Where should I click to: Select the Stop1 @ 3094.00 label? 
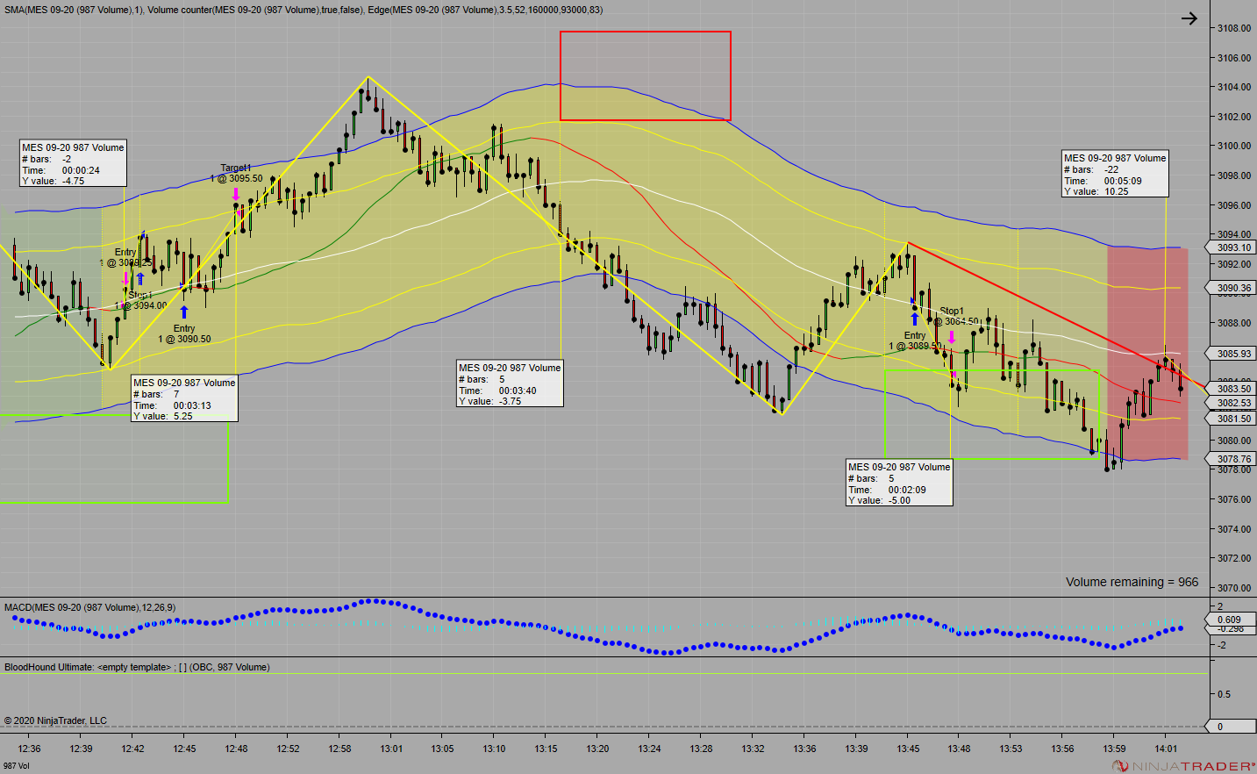coord(140,300)
